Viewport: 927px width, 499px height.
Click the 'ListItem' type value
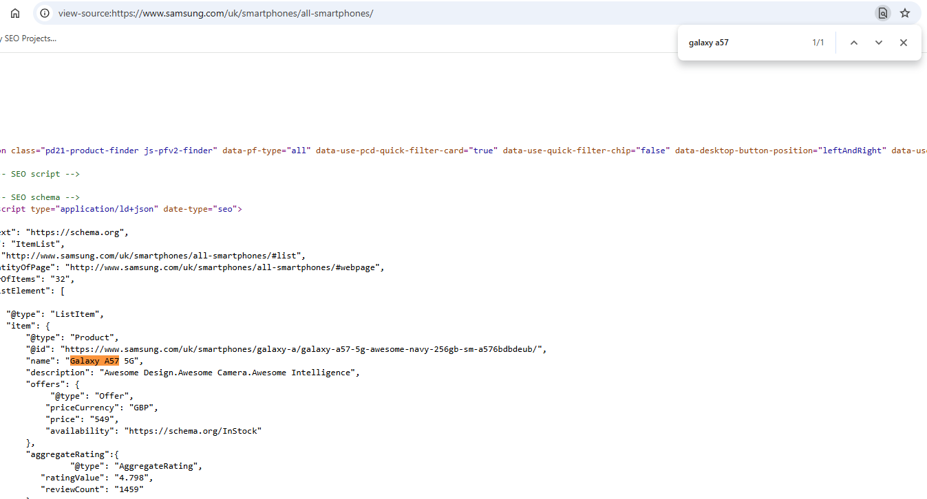click(76, 314)
